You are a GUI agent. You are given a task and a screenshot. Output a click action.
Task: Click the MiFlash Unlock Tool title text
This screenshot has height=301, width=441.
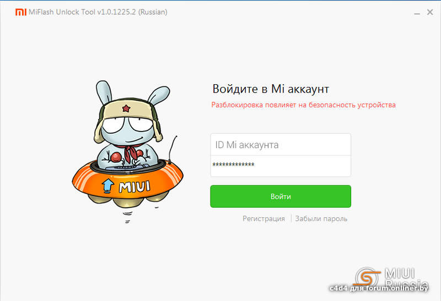tap(98, 12)
